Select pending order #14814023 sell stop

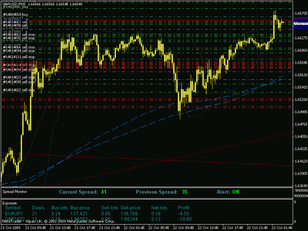point(19,77)
